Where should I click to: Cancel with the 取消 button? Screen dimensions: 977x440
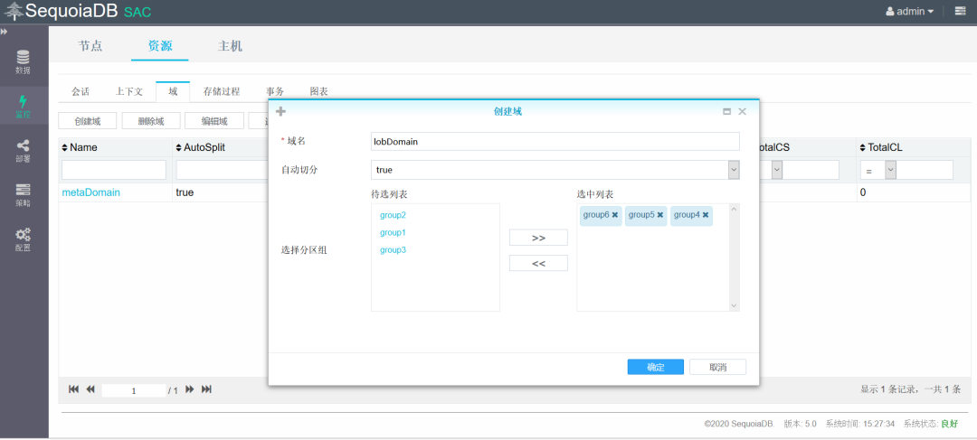pos(717,367)
